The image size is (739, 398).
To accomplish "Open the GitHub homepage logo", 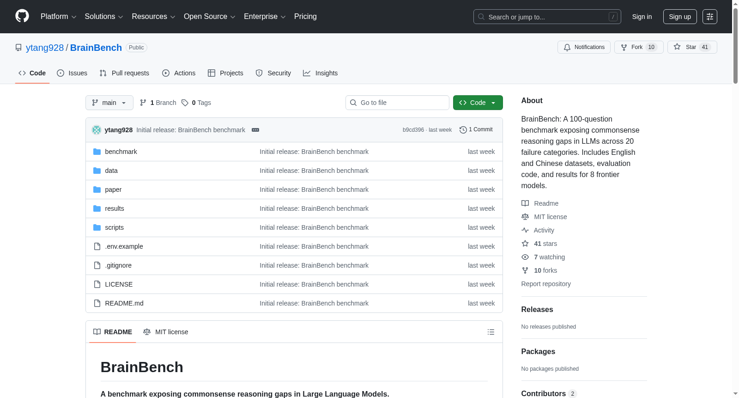I will [x=22, y=16].
